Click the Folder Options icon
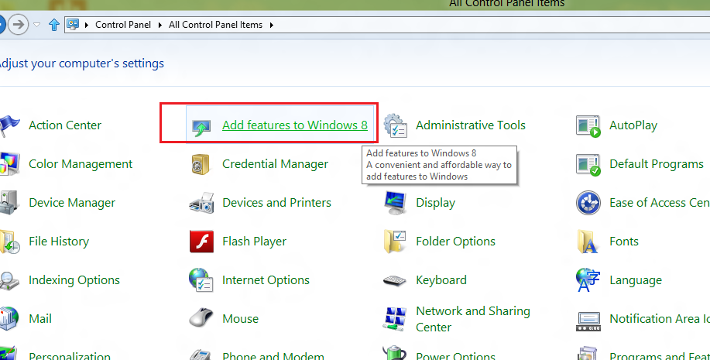The height and width of the screenshot is (360, 710). 395,241
